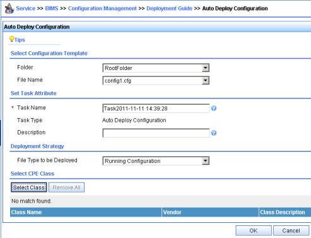The width and height of the screenshot is (311, 238).
Task: Click the help icon beside Description field
Action: 214,133
